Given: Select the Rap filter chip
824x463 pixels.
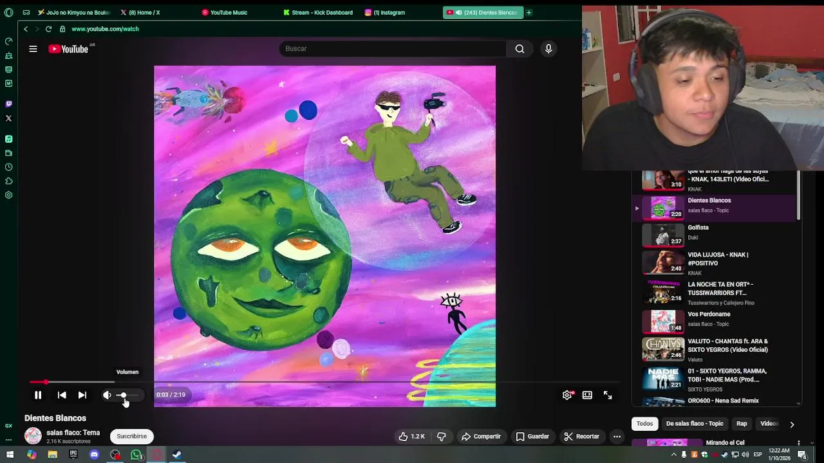Looking at the screenshot, I should pyautogui.click(x=742, y=424).
